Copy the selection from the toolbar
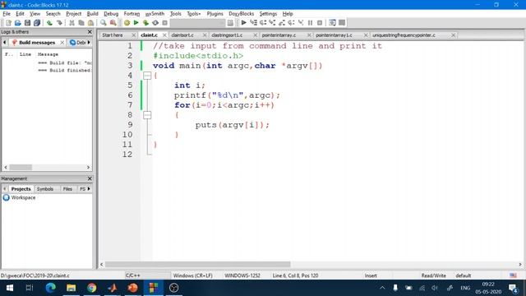Viewport: 526px width, 296px height. pyautogui.click(x=81, y=23)
